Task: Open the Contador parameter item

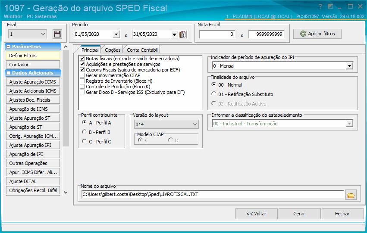Action: coord(33,65)
